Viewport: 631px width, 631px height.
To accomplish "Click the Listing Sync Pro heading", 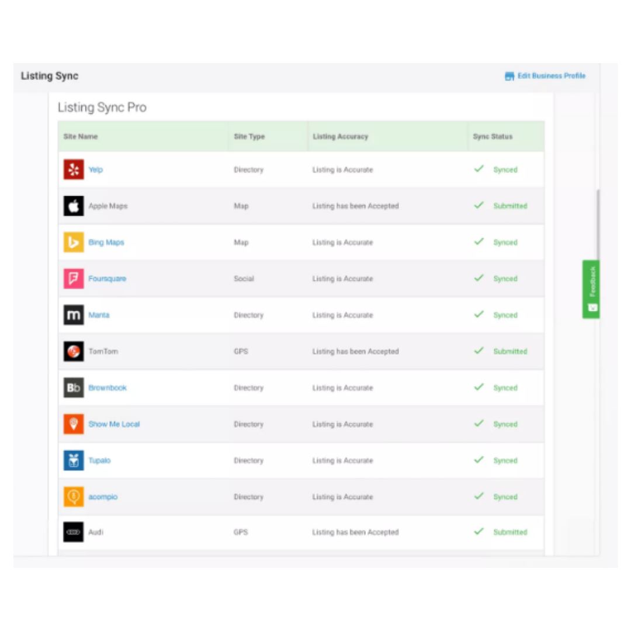I will pyautogui.click(x=102, y=108).
